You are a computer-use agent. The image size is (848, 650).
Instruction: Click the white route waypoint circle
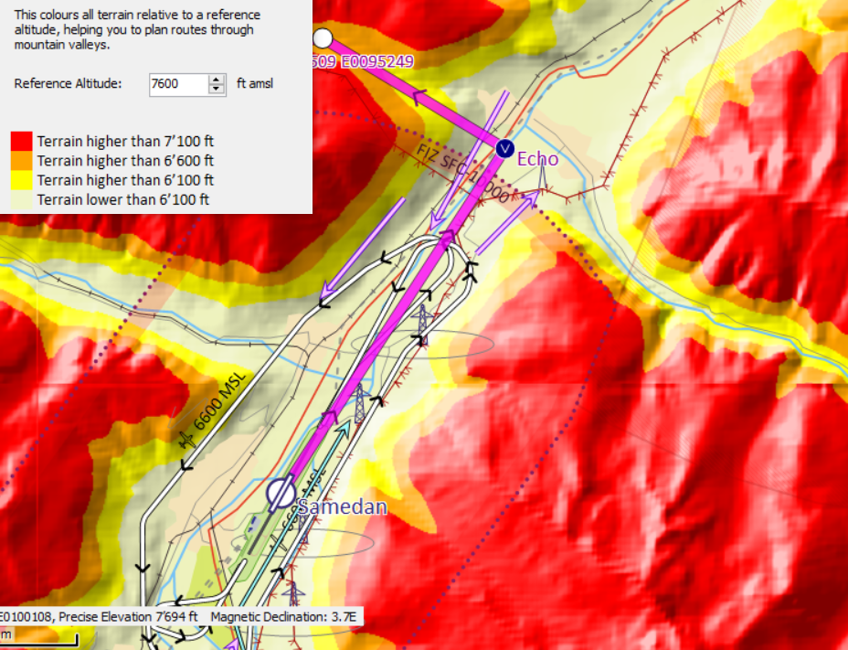click(323, 37)
